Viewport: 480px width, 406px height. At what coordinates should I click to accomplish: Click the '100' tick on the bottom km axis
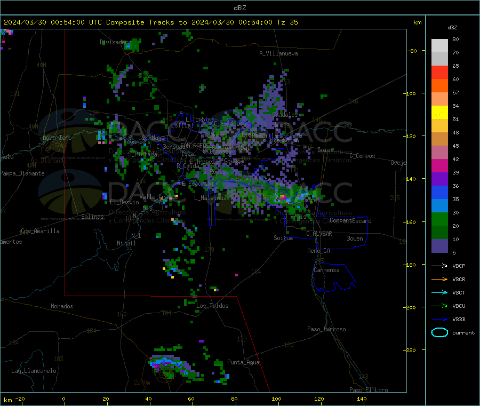pyautogui.click(x=276, y=399)
